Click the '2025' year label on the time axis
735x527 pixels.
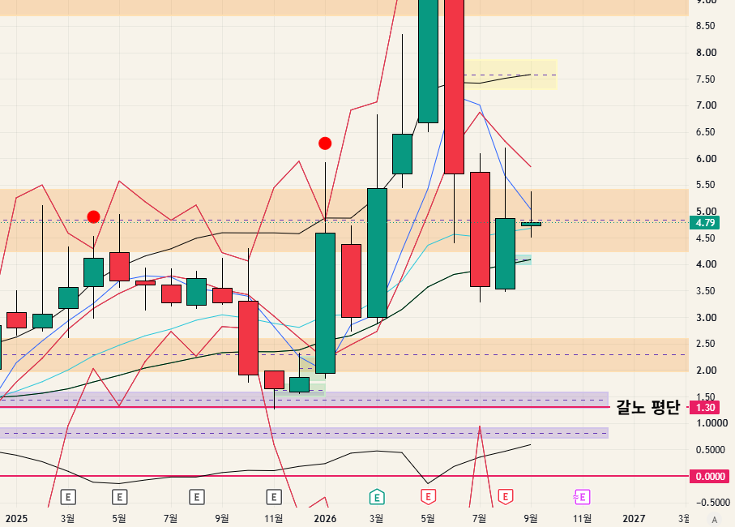16,519
